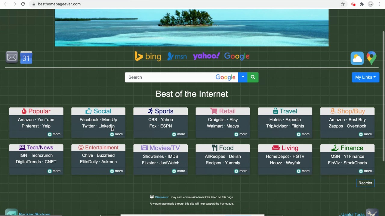Click the browser address bar URL

pyautogui.click(x=59, y=4)
